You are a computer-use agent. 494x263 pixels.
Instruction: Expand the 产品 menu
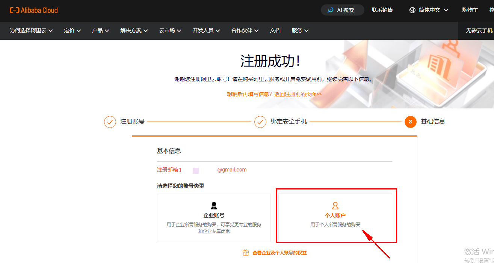[x=101, y=30]
